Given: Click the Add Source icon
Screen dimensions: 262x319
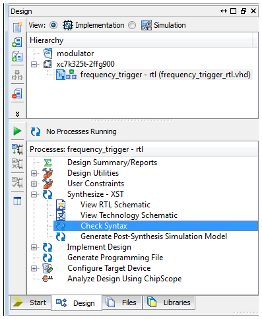Looking at the screenshot, I should coord(17,42).
